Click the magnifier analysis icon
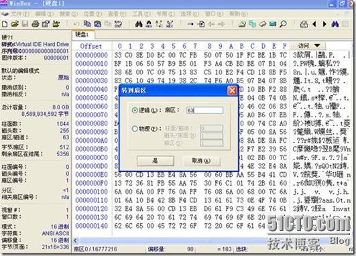 (x=283, y=24)
